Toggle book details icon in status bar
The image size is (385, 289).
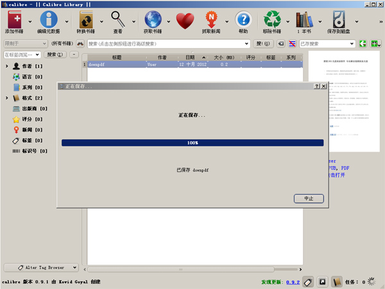(337, 282)
